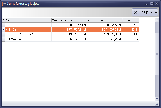The width and height of the screenshot is (161, 108).
Task: Click the current row arrow beside NIEMCY
Action: (x=3, y=30)
